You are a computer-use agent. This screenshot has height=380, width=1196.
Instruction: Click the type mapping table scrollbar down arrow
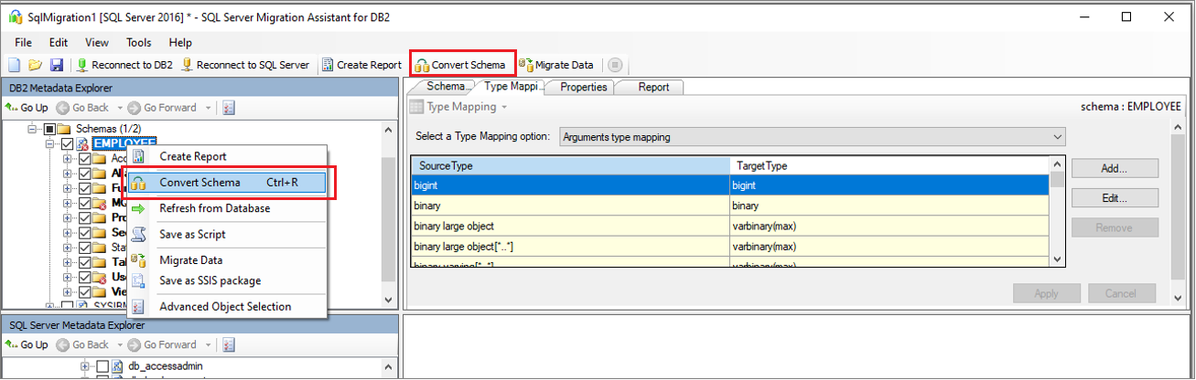click(x=1057, y=259)
